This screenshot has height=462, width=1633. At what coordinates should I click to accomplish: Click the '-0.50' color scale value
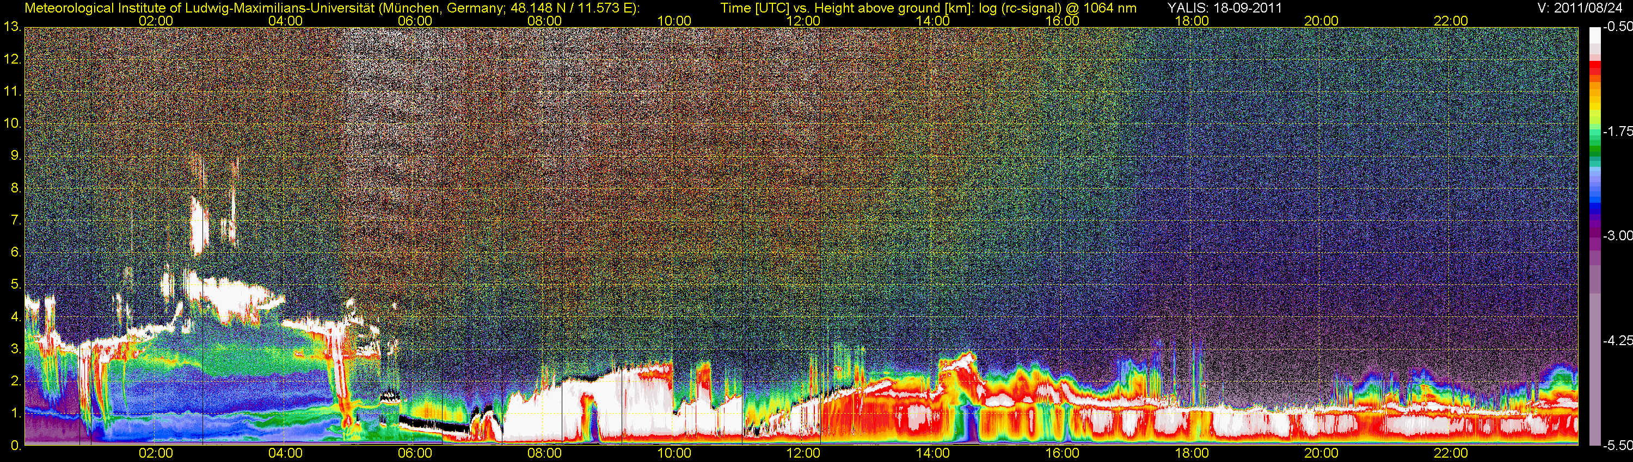[x=1617, y=27]
